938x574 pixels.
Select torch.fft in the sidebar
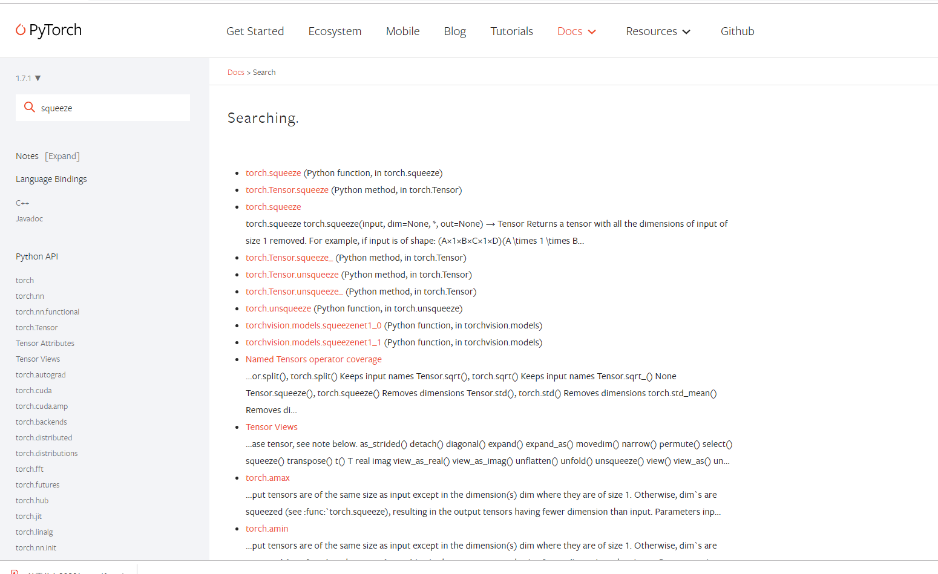30,469
